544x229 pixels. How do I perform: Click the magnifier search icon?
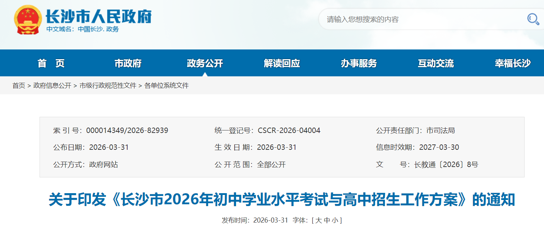[533, 19]
